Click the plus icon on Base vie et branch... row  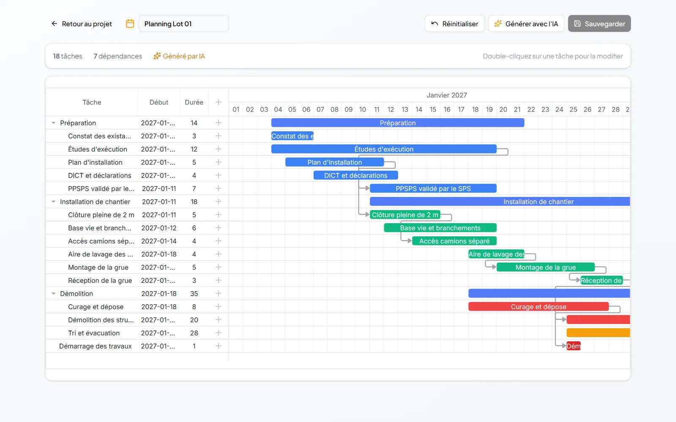218,228
